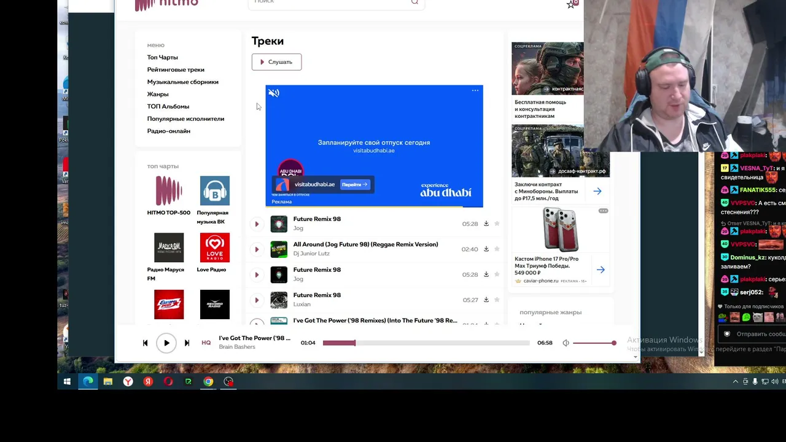Open favorites star icon in header
The image size is (786, 442).
tap(572, 4)
